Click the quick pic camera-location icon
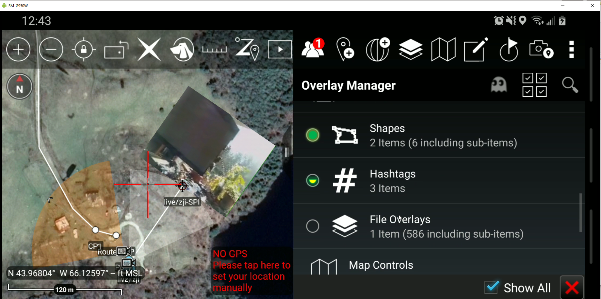 tap(541, 50)
